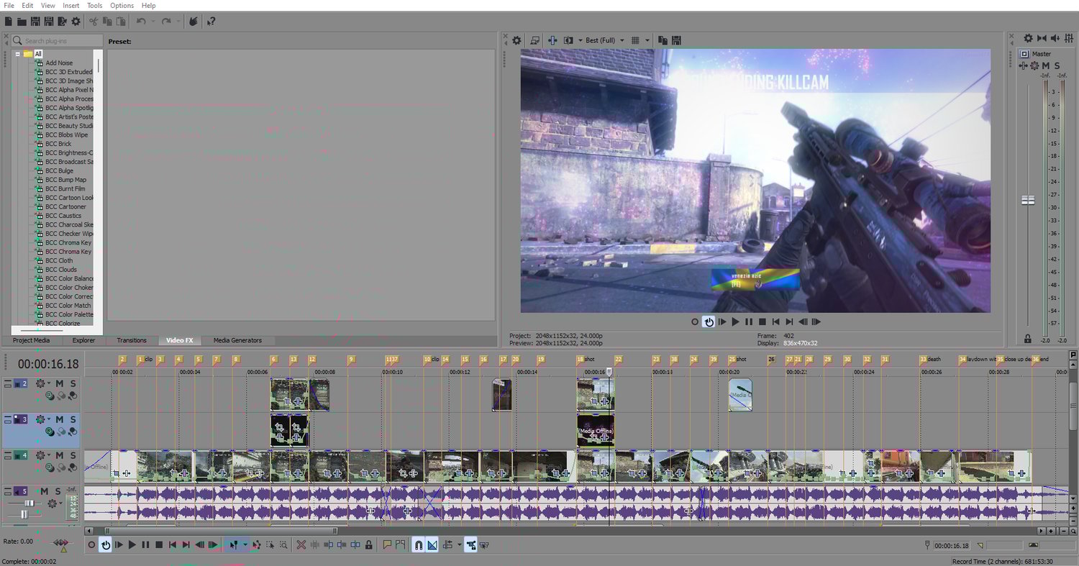Click the Master bus volume fader
Viewport: 1079px width, 566px height.
point(1028,200)
